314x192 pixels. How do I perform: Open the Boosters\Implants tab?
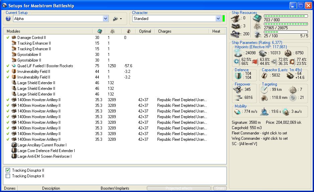[x=115, y=188]
